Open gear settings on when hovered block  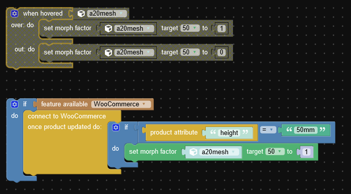point(15,14)
